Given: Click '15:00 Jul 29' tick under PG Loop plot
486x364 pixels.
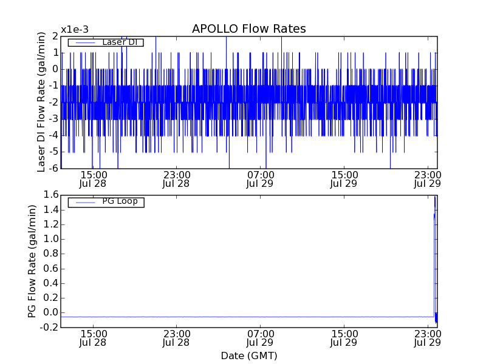Looking at the screenshot, I should (344, 339).
